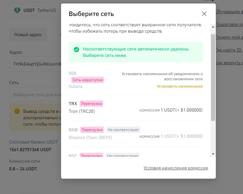The height and width of the screenshot is (194, 243).
Task: Close the network selection dialog
Action: [x=204, y=14]
